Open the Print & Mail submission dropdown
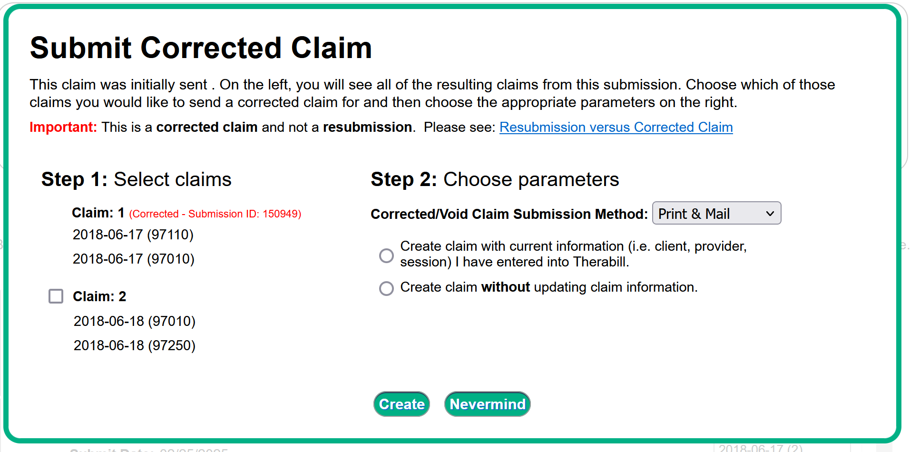The image size is (910, 452). coord(716,214)
